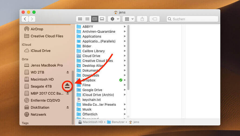Open the gear action menu
Screen dimensions: 240x136
coord(114,19)
